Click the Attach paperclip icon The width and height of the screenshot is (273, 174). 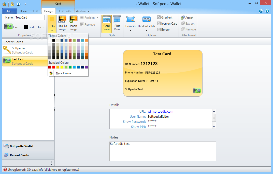tap(183, 18)
